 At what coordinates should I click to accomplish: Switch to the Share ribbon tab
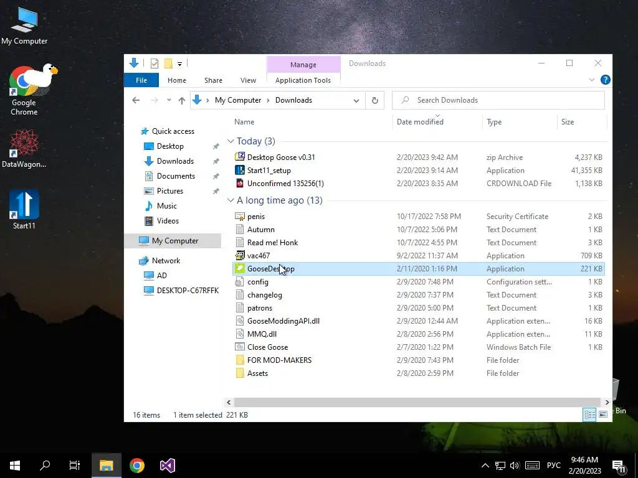pos(213,80)
